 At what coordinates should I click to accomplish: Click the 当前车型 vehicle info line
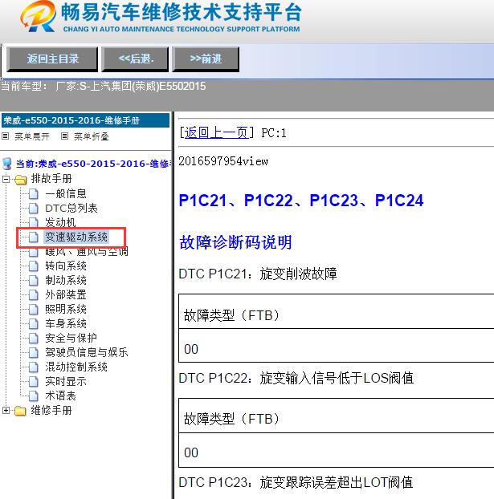[x=104, y=87]
